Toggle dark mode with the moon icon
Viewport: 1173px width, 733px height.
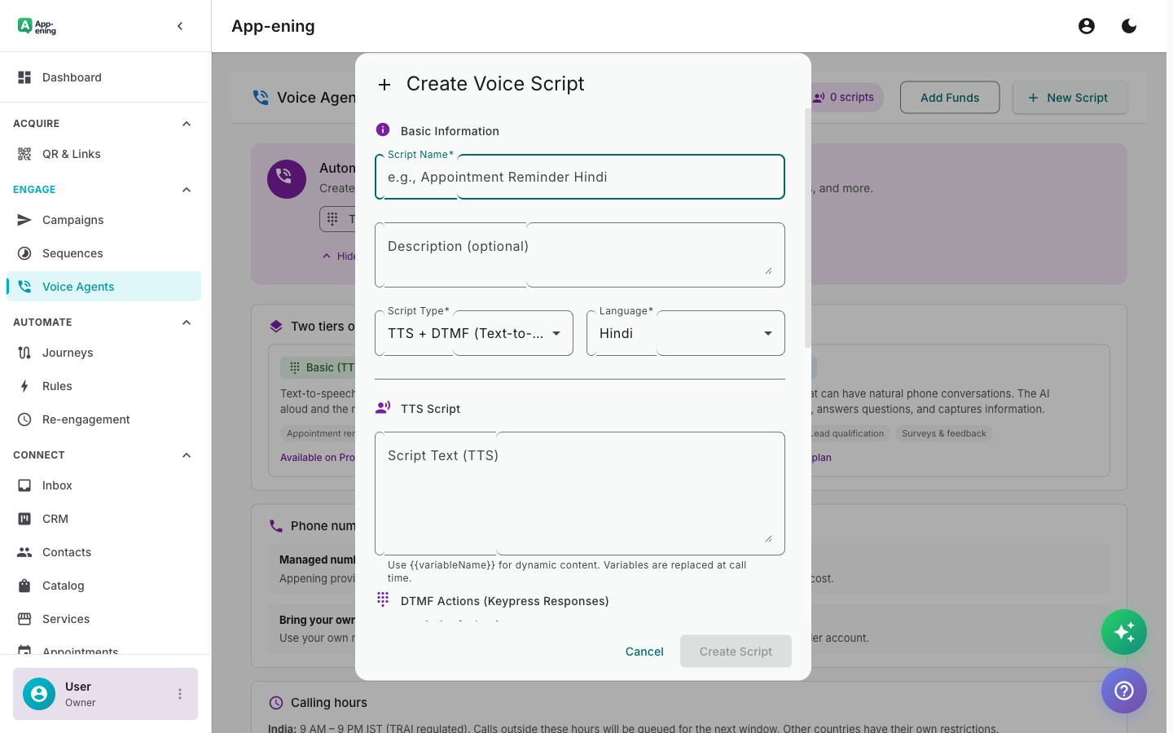click(1129, 25)
